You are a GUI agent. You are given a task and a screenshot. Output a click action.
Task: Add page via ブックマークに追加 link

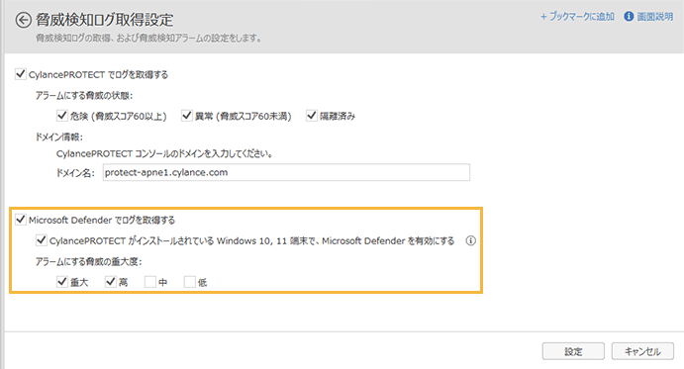coord(577,17)
